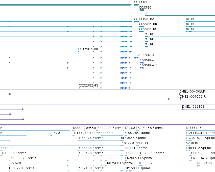The width and height of the screenshot is (215, 172).
Task: Select protein label CG13108-PA
Action: click(x=144, y=55)
